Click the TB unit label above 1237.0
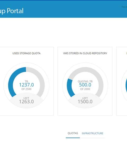Viewport: 127px width, 141px height. point(26,81)
